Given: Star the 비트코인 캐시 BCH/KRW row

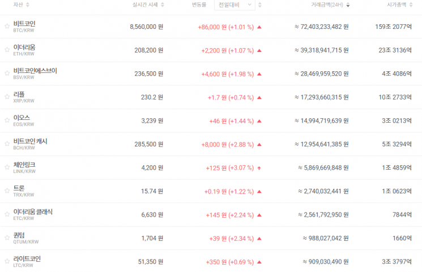Looking at the screenshot, I should (x=7, y=144).
